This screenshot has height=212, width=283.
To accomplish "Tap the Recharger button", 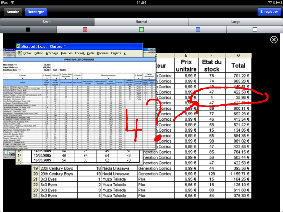I will (36, 12).
